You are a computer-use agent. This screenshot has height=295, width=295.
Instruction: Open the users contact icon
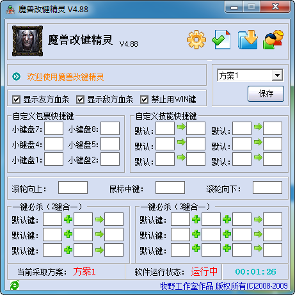point(273,40)
